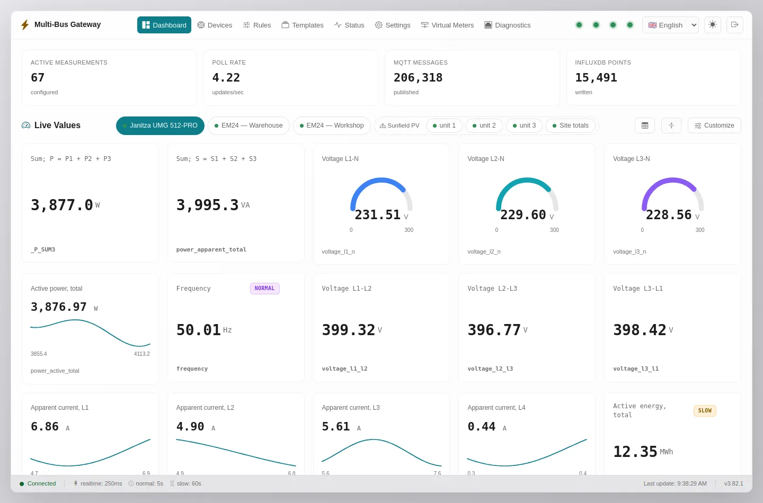Viewport: 763px width, 503px height.
Task: Select the Janitza UMG 512-PRO device chip
Action: [160, 125]
